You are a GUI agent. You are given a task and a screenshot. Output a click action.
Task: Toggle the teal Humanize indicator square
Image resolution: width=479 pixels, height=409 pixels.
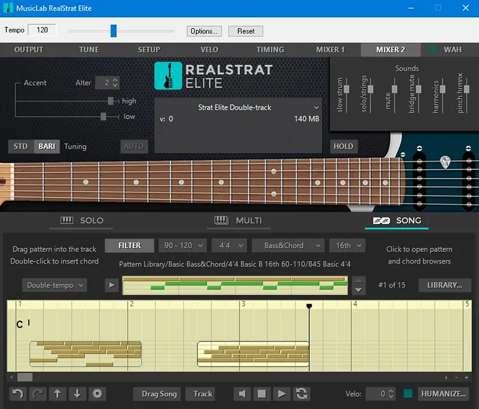point(408,394)
